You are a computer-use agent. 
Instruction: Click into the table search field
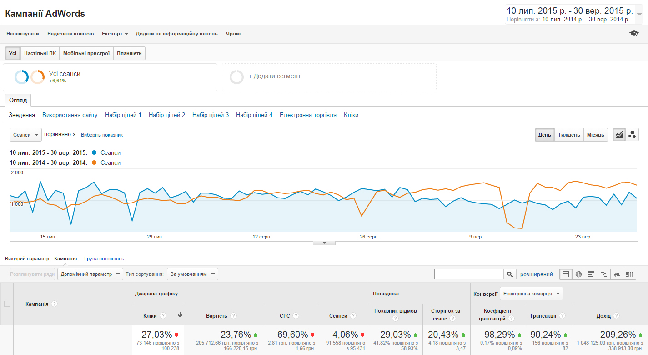click(469, 274)
